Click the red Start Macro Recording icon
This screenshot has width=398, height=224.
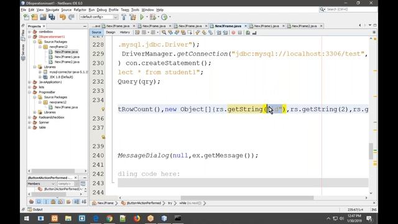[233, 32]
